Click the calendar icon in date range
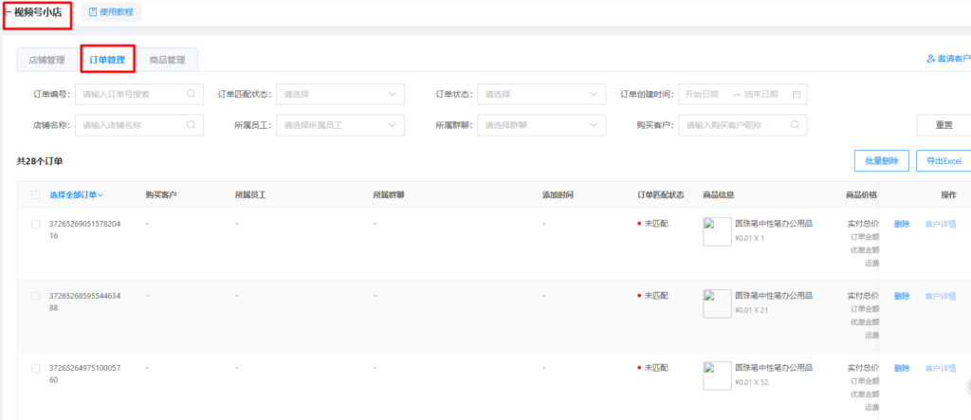Viewport: 971px width, 420px height. (x=797, y=94)
